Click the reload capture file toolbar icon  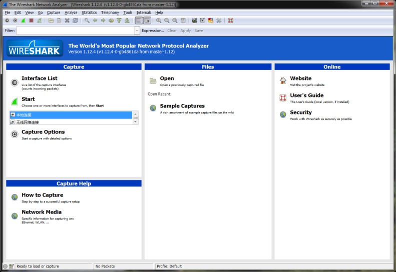coord(75,20)
